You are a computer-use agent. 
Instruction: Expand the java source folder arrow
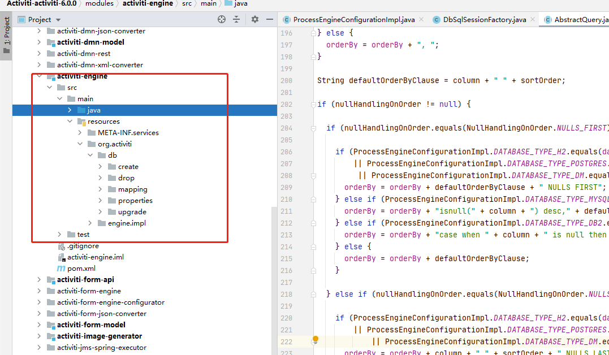pos(70,110)
